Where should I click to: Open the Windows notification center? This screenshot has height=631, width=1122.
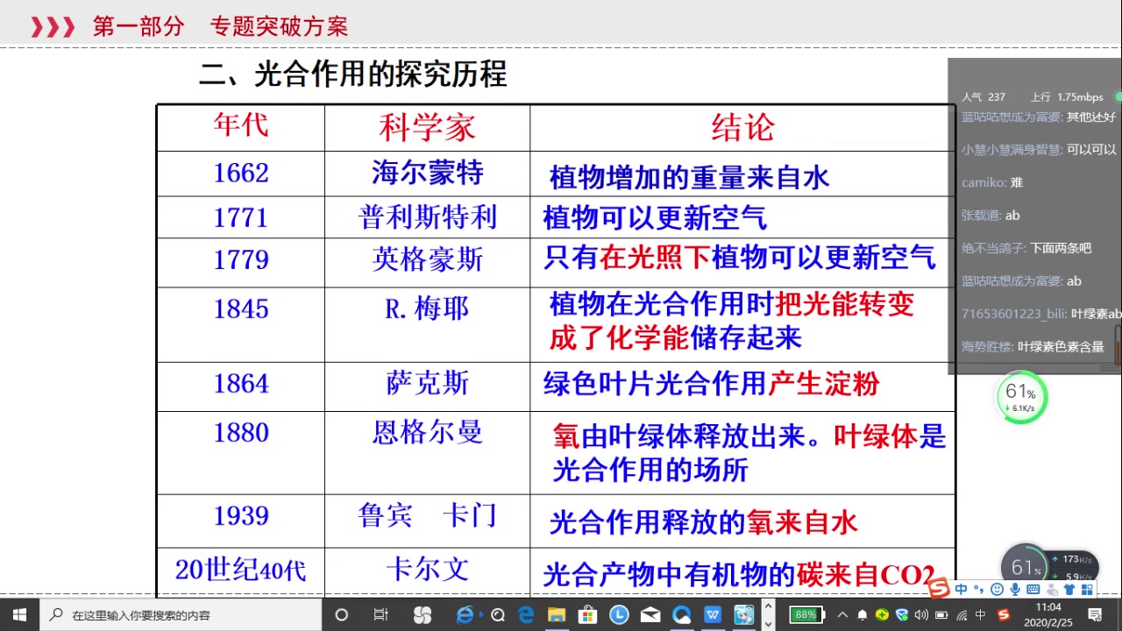tap(1096, 615)
